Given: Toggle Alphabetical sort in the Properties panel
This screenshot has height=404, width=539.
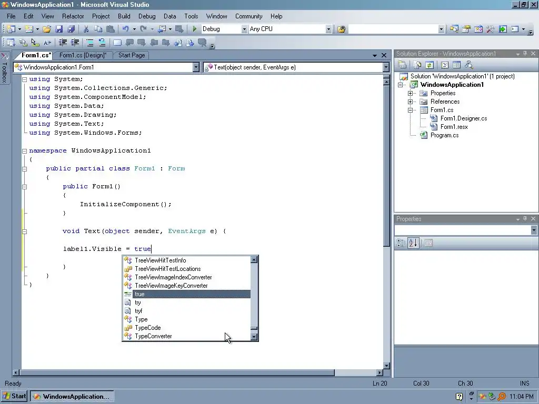Looking at the screenshot, I should click(x=413, y=243).
